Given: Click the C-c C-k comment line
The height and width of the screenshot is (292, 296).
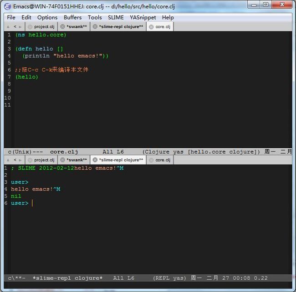Looking at the screenshot, I should 52,70.
